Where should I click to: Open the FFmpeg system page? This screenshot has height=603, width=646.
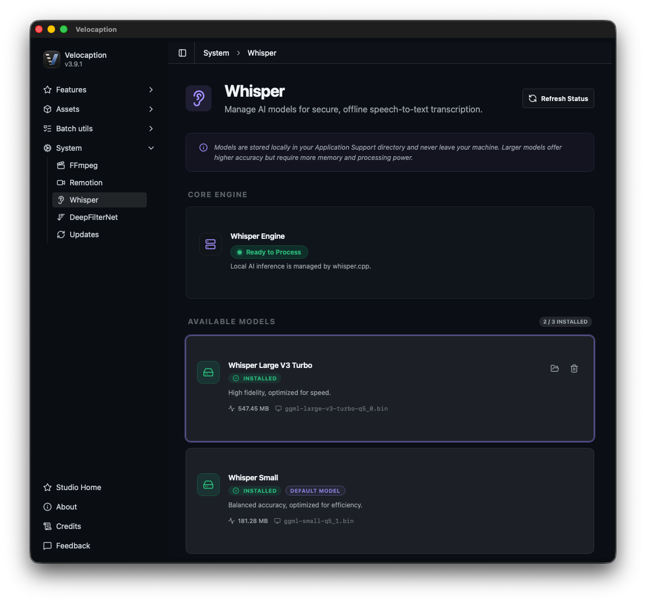point(99,165)
